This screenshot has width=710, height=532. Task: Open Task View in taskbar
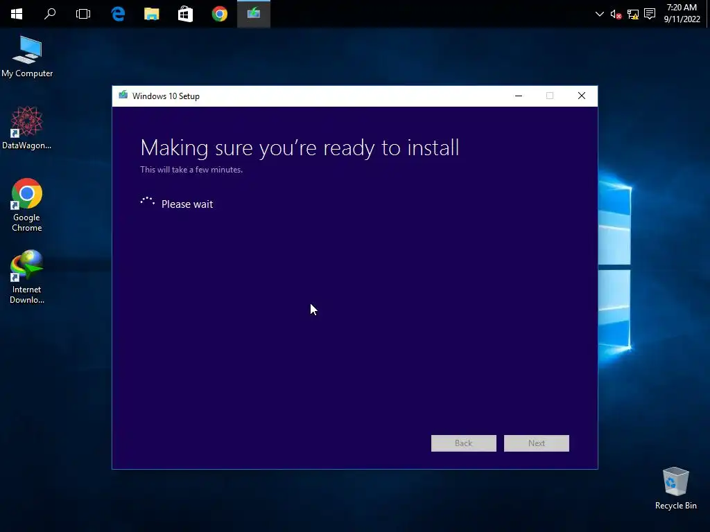pos(83,14)
